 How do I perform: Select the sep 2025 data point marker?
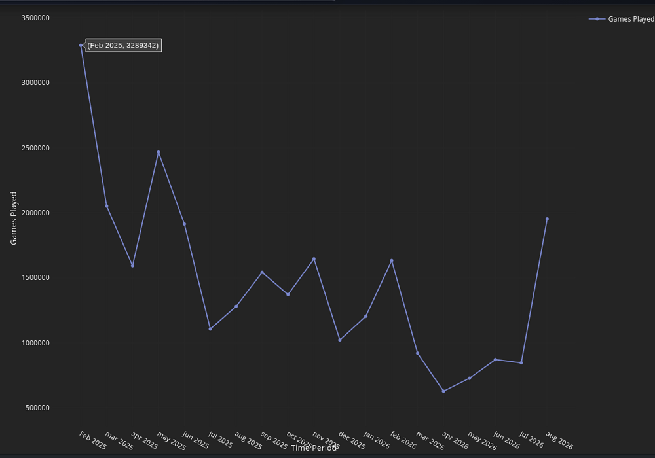click(x=262, y=273)
